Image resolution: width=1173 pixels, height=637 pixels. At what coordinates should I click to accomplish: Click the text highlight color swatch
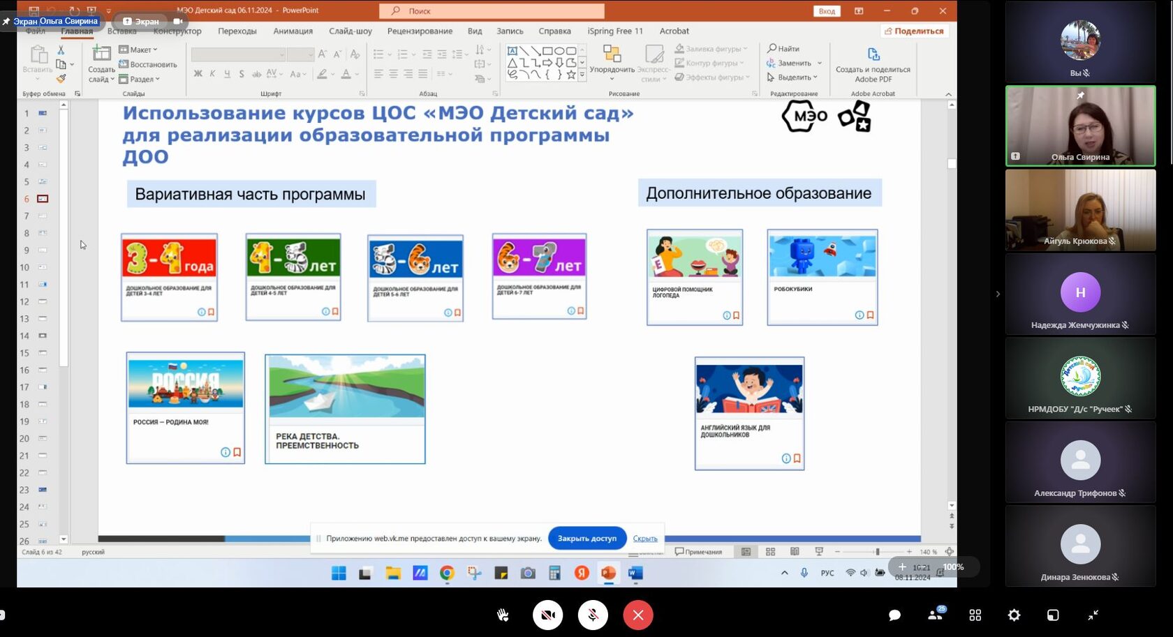[322, 73]
